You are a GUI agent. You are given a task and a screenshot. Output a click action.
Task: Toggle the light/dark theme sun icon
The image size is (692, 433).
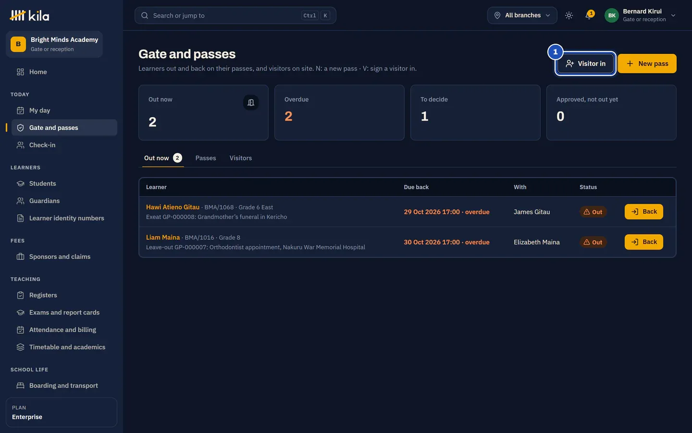point(569,15)
